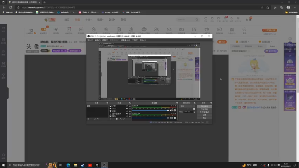Toggle the lock on the C920 source
Image resolution: width=299 pixels, height=168 pixels.
130,109
